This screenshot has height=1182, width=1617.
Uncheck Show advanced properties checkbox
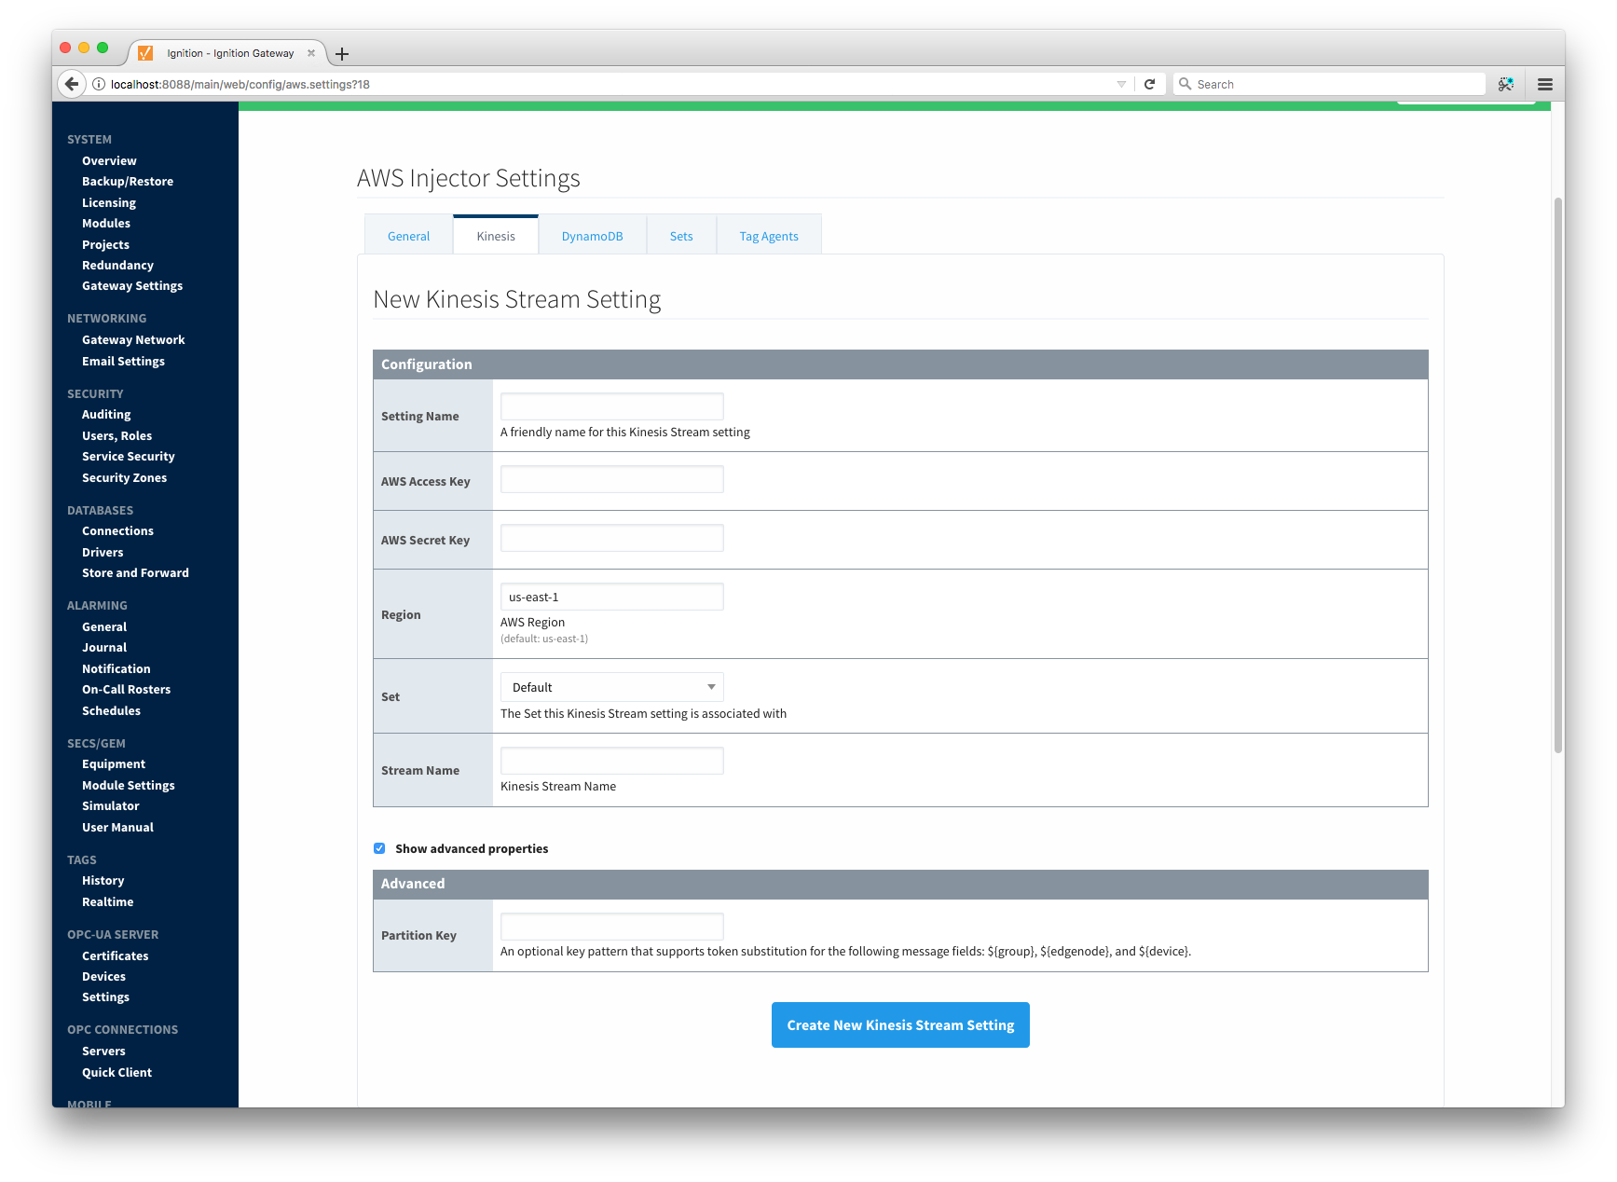coord(379,848)
